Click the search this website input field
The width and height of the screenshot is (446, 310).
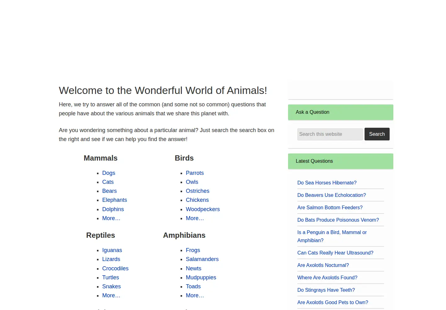330,134
